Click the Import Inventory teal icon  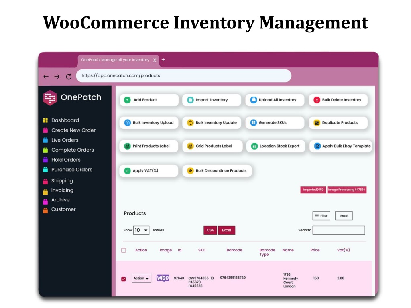pos(190,100)
